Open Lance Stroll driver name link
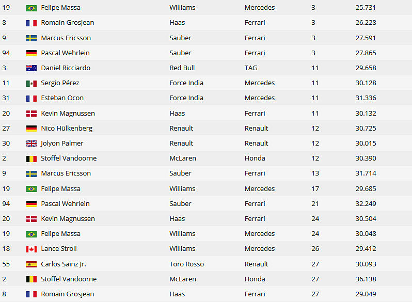 pos(59,249)
